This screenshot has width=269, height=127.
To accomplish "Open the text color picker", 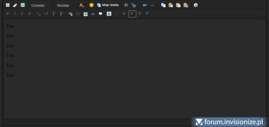I will (x=82, y=5).
